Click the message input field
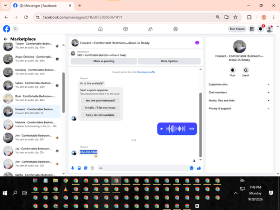 [143, 168]
